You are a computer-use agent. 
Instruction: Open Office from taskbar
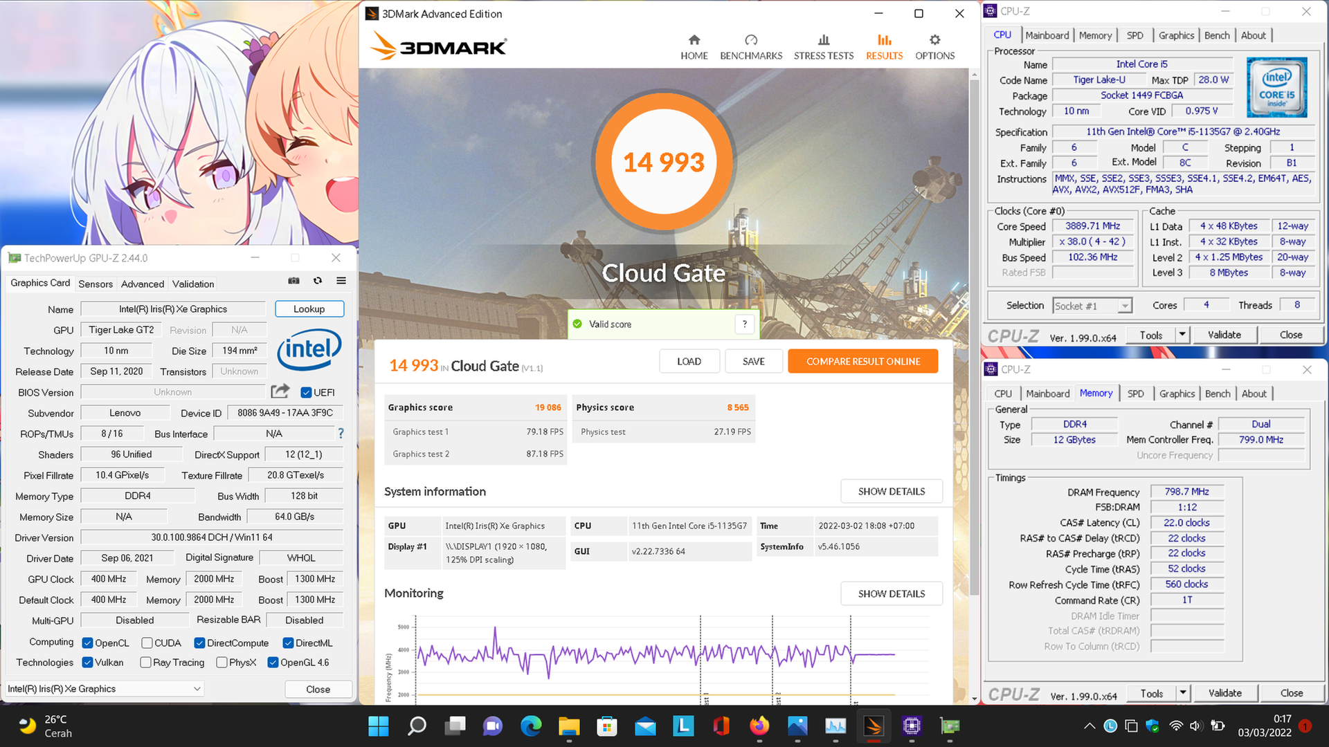[721, 726]
